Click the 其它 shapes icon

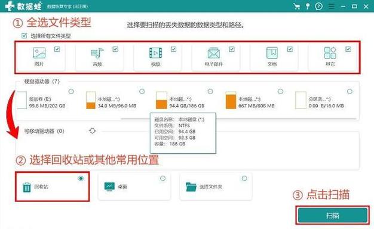click(330, 53)
